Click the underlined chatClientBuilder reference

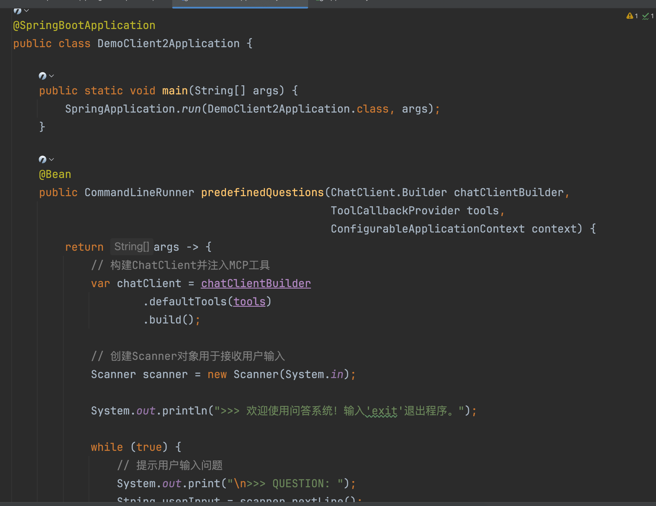pos(256,283)
